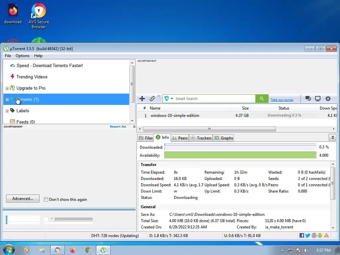Click torrent list horizontal scrollbar thumb
The image size is (340, 255).
(210, 129)
